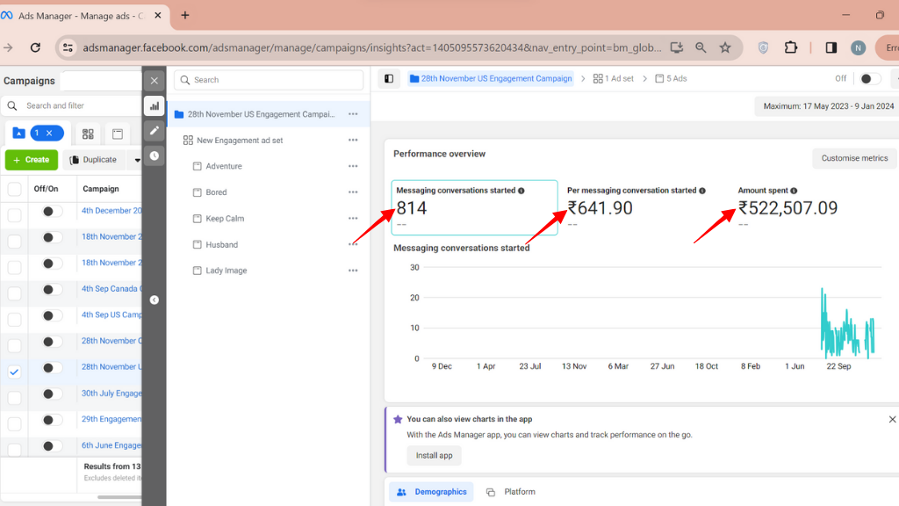The image size is (899, 506).
Task: Focus the side panel Search field
Action: [x=269, y=80]
